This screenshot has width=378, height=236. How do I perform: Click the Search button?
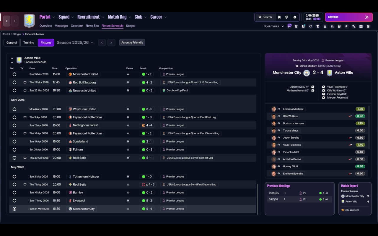pos(265,17)
